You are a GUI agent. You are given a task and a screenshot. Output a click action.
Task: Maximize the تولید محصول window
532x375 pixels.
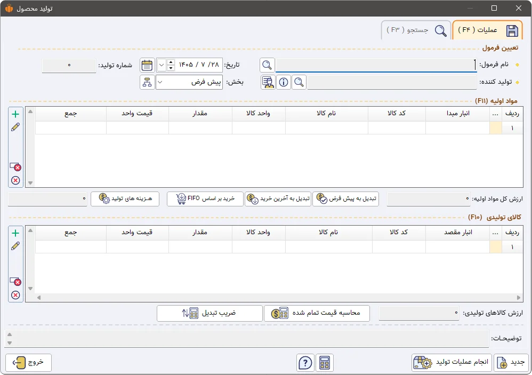[x=494, y=8]
